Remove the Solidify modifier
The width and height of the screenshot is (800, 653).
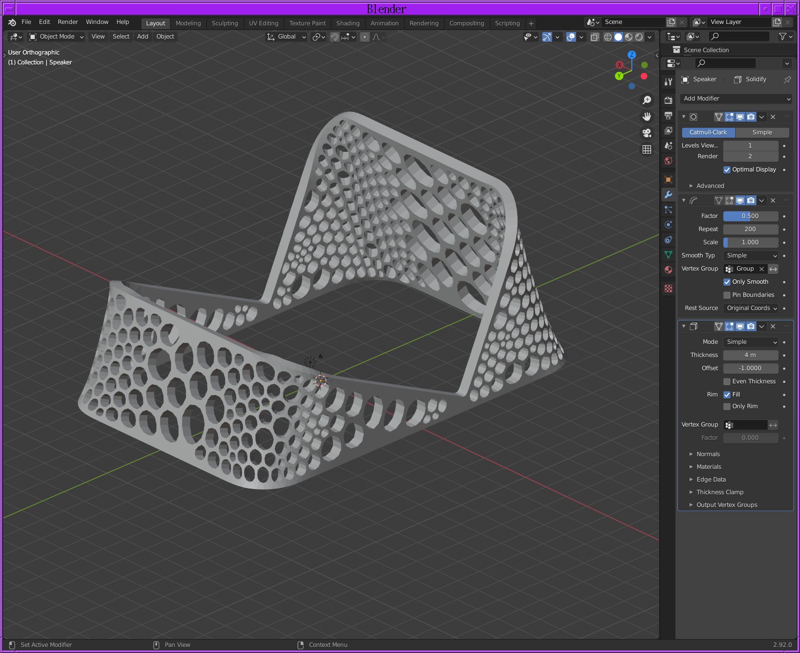773,326
